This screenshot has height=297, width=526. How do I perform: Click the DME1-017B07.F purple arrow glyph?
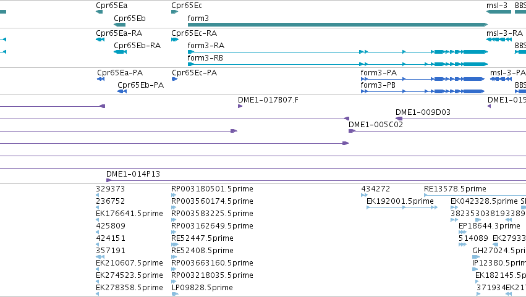click(240, 106)
